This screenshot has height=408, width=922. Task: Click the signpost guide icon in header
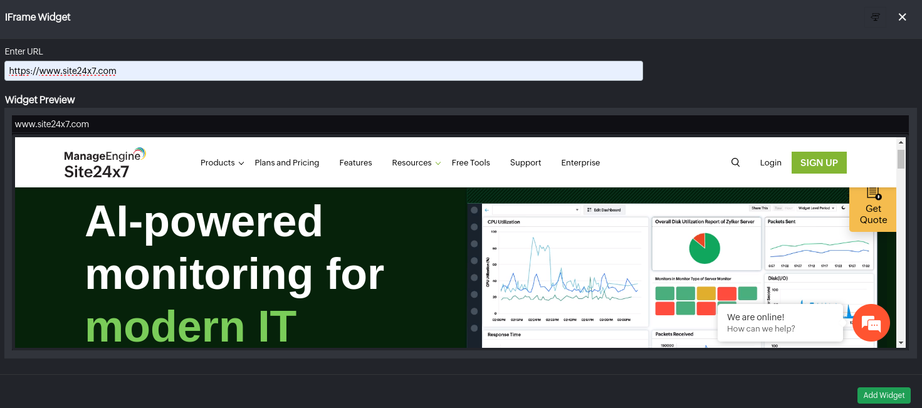click(x=876, y=17)
